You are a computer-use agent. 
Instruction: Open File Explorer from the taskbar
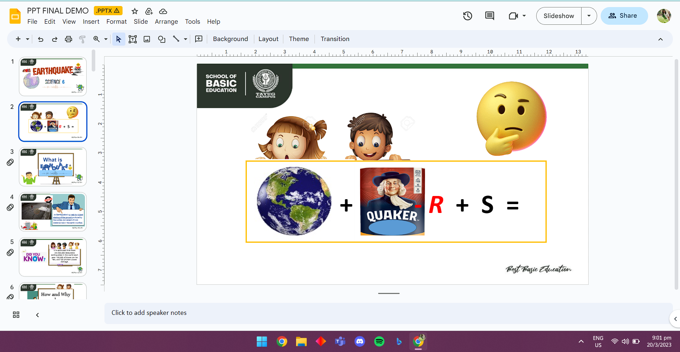point(301,341)
